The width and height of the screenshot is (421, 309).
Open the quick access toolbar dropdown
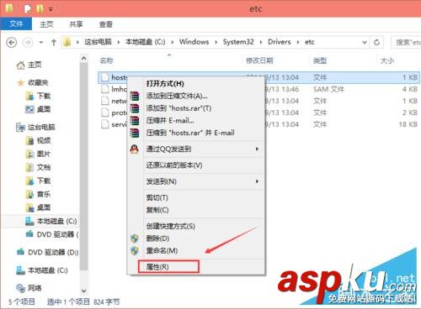point(51,9)
